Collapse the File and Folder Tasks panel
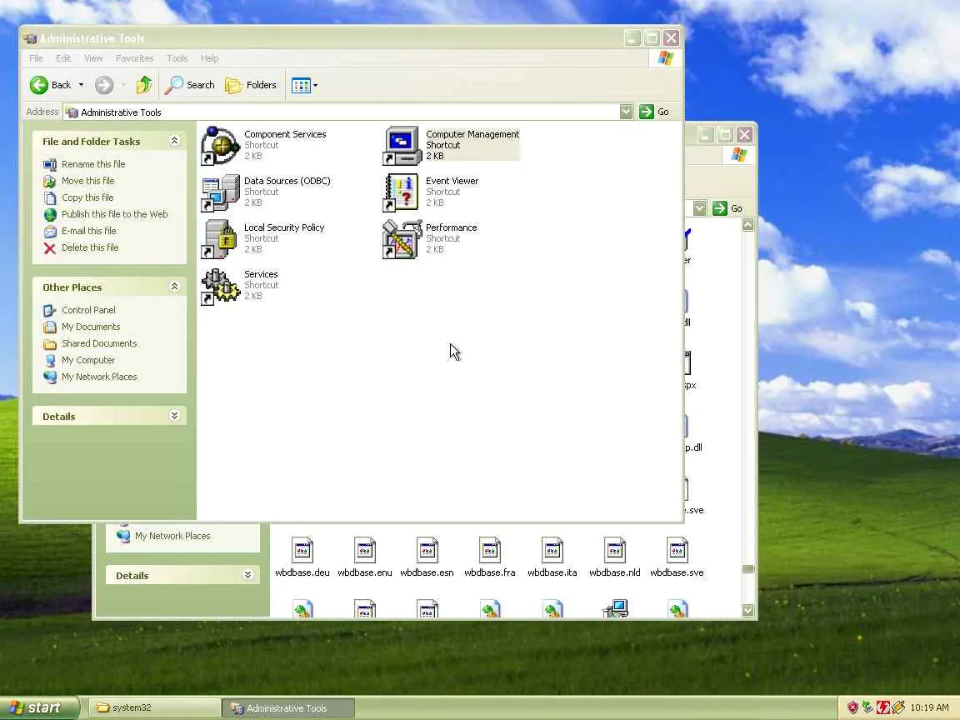 tap(174, 141)
